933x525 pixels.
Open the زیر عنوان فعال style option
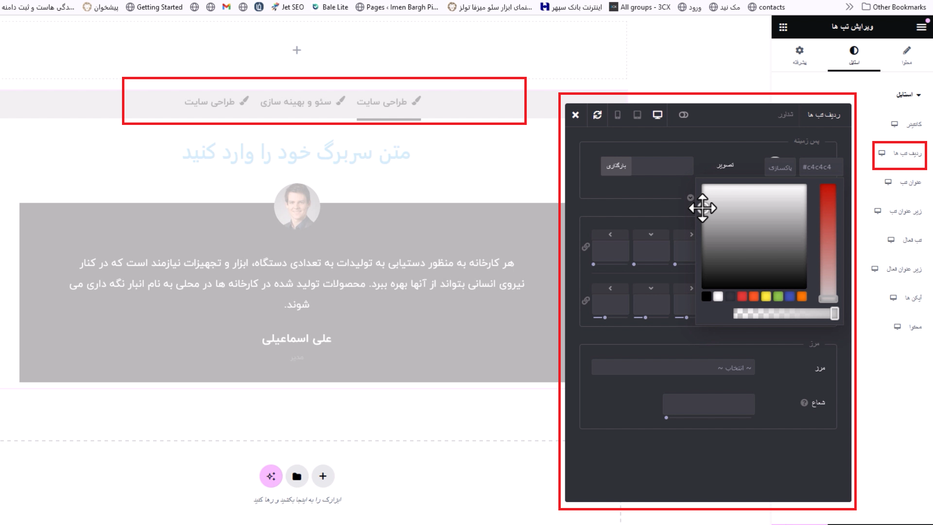[x=904, y=269]
